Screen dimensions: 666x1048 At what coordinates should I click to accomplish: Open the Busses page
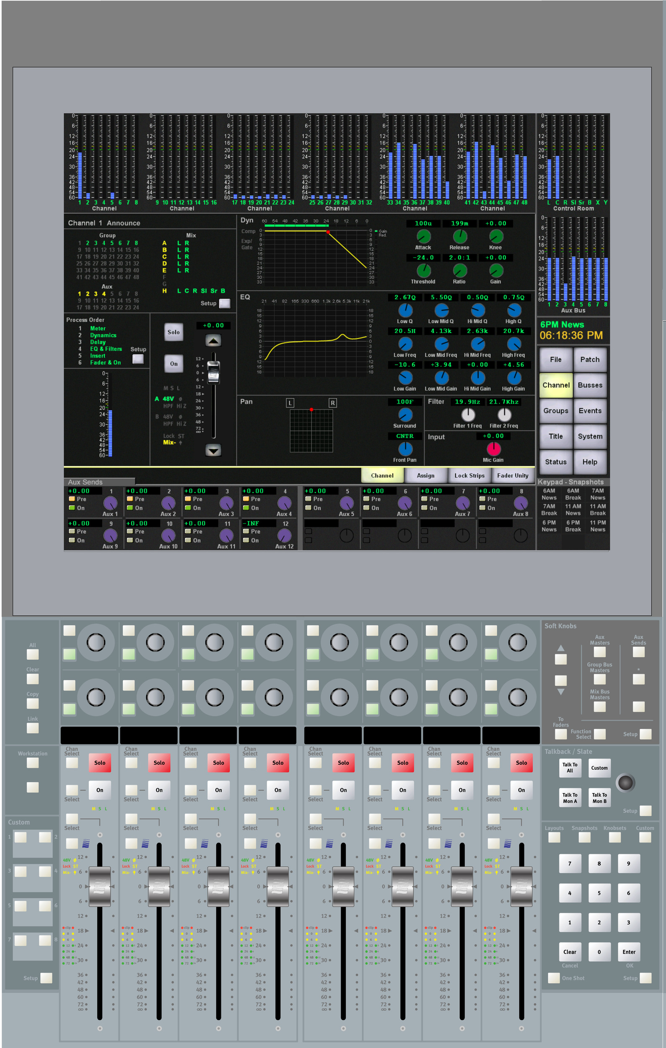coord(590,385)
